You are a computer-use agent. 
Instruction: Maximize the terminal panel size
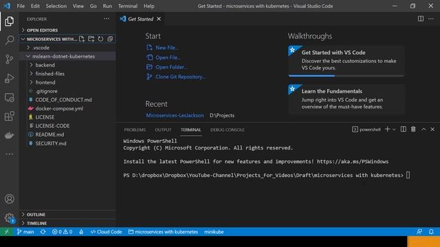coord(423,129)
